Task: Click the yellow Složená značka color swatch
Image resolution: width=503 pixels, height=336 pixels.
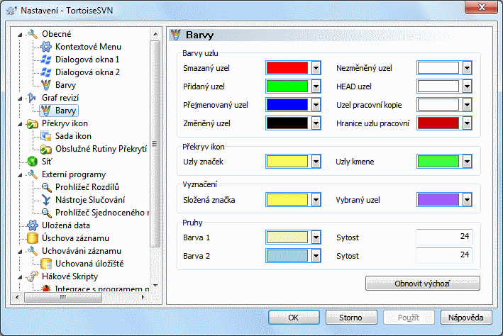Action: (287, 200)
